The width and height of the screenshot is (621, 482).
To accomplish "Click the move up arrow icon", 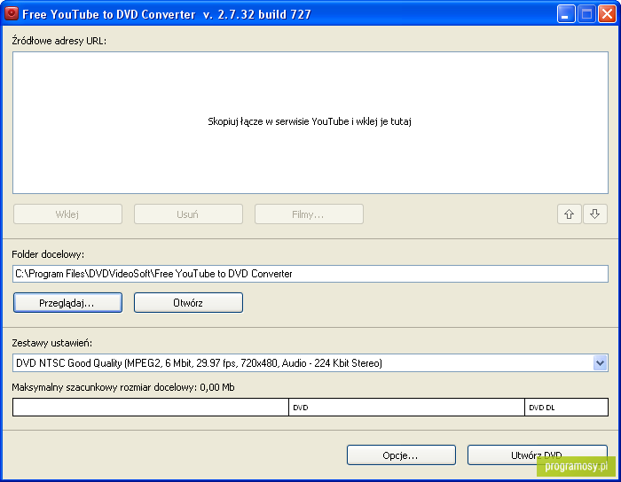I will (x=570, y=214).
